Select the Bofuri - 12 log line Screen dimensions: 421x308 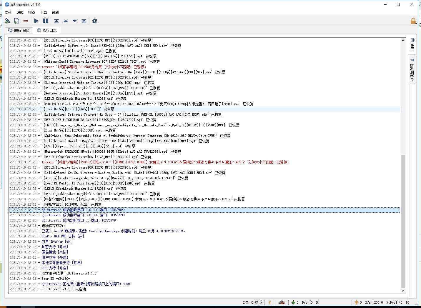click(x=204, y=46)
